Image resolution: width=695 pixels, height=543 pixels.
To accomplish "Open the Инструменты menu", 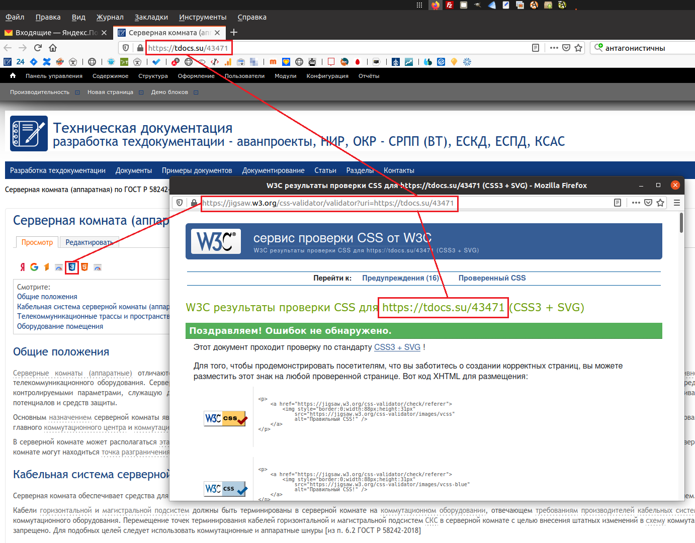I will (x=203, y=17).
